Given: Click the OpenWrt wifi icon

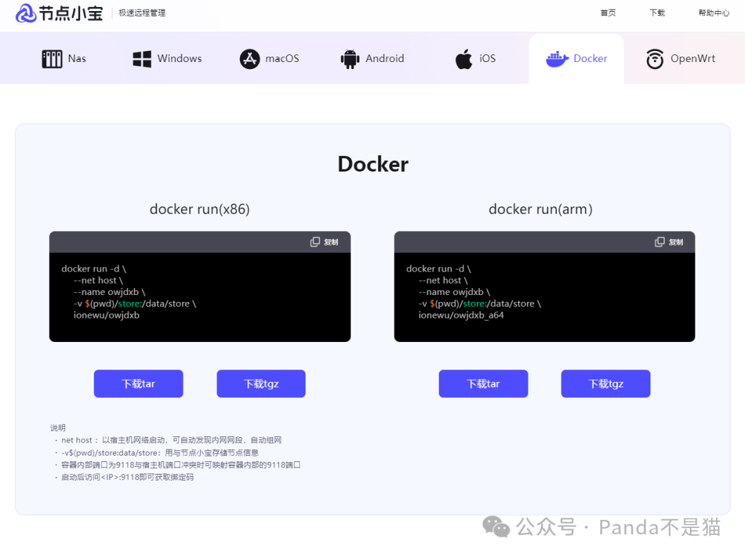Looking at the screenshot, I should (655, 59).
